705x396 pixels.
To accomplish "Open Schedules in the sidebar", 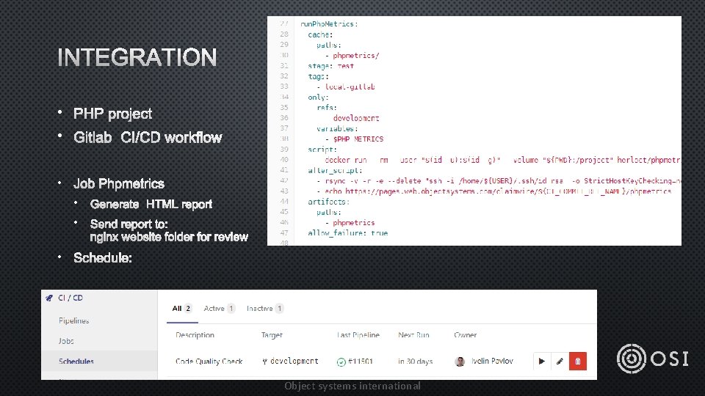I will [x=76, y=361].
